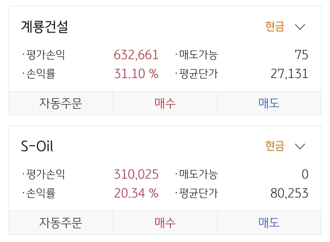This screenshot has width=330, height=242.
Task: Open the 계룡건설 stock title
Action: click(44, 27)
